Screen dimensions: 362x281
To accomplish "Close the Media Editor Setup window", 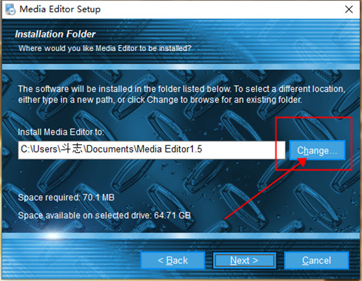I will coord(349,10).
